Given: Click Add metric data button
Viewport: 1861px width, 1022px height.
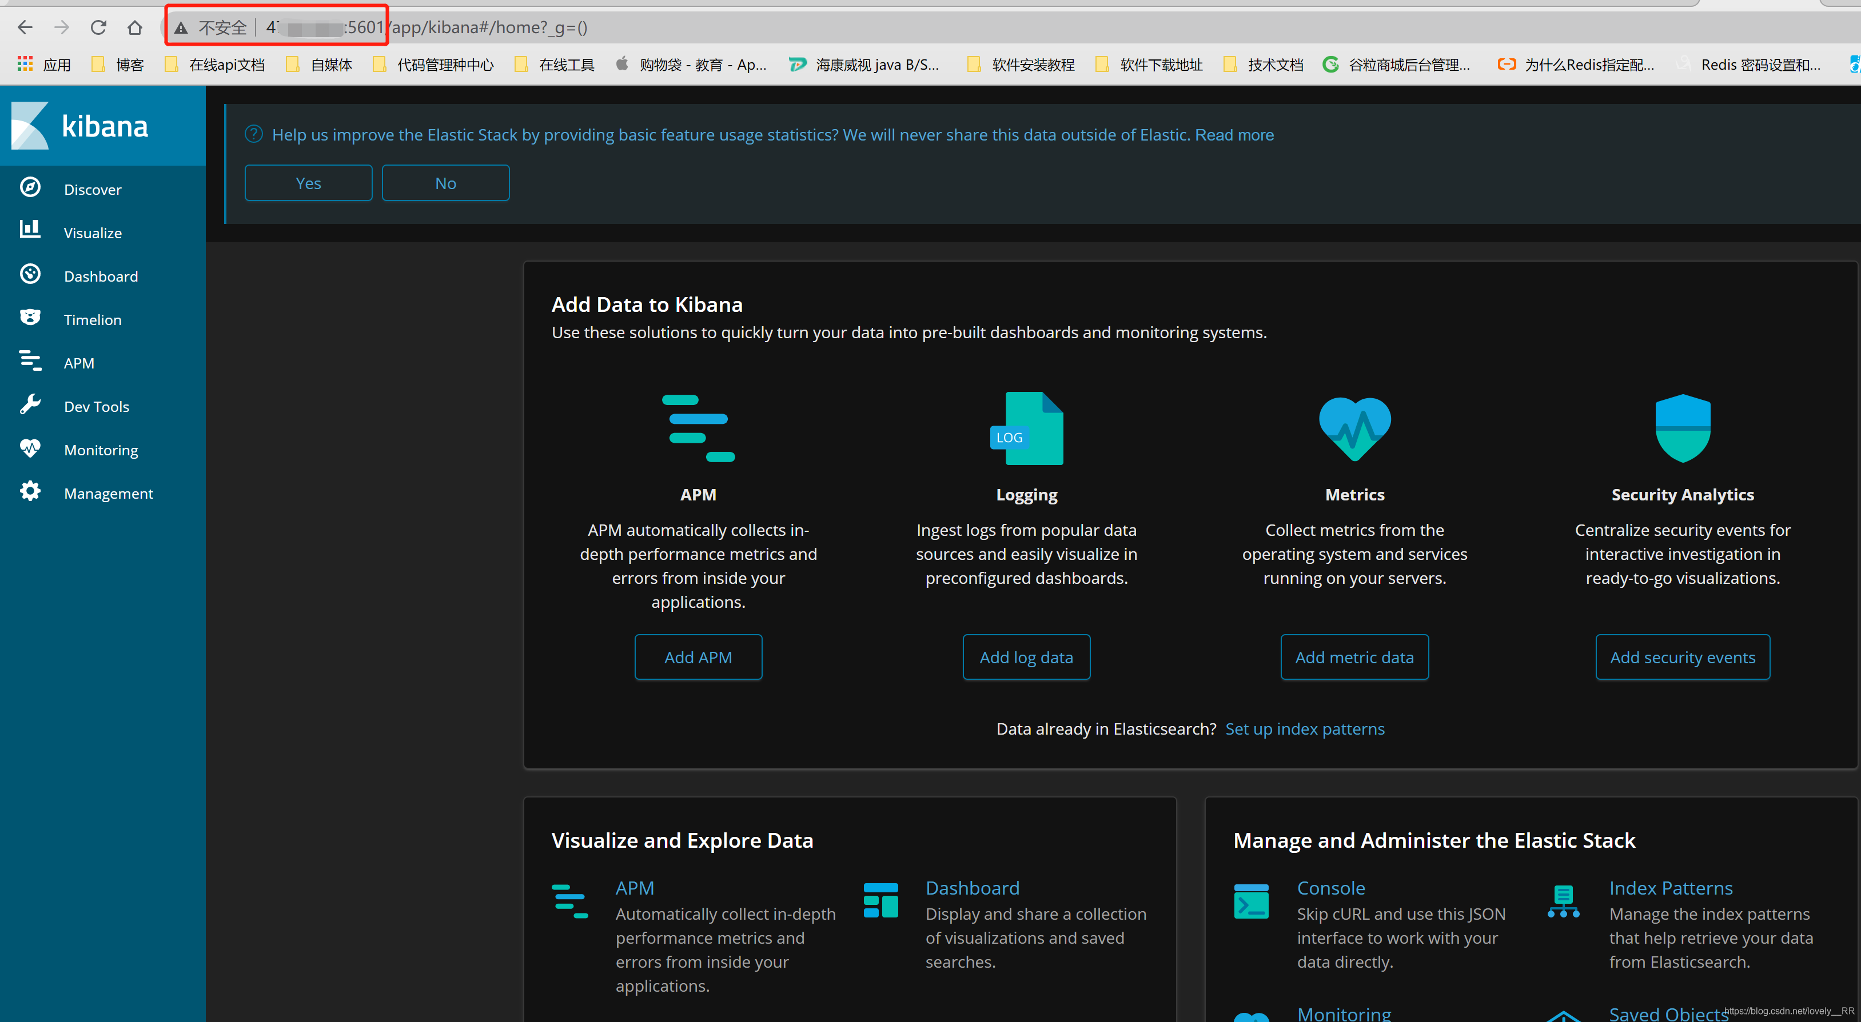Looking at the screenshot, I should pos(1355,657).
